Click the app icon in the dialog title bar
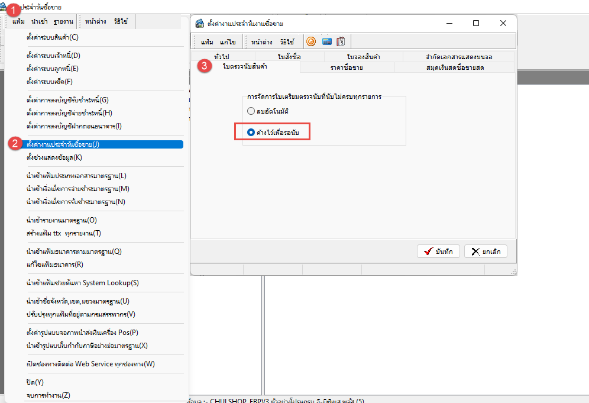Image resolution: width=589 pixels, height=403 pixels. pyautogui.click(x=199, y=23)
